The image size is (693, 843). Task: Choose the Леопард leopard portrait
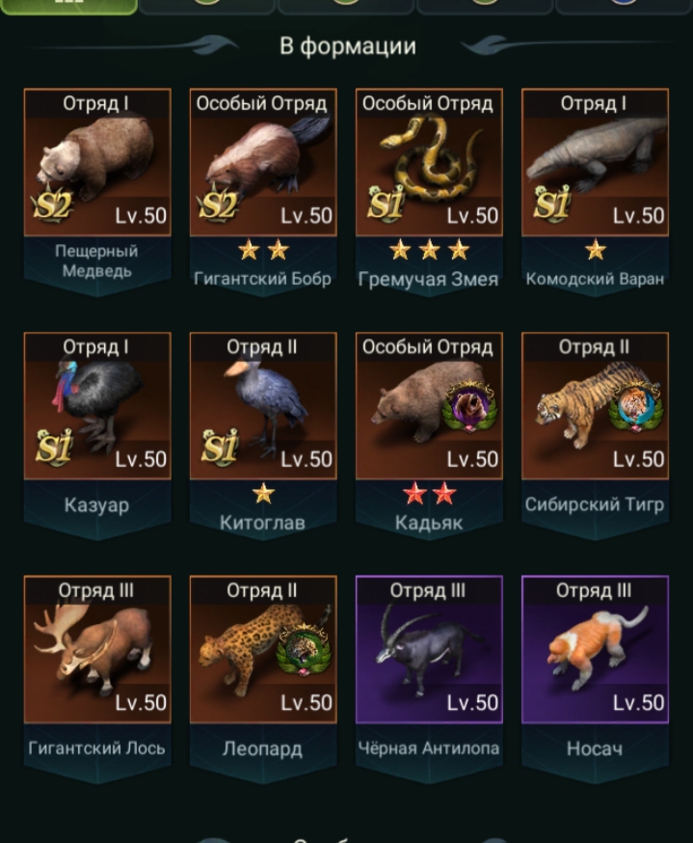point(263,649)
